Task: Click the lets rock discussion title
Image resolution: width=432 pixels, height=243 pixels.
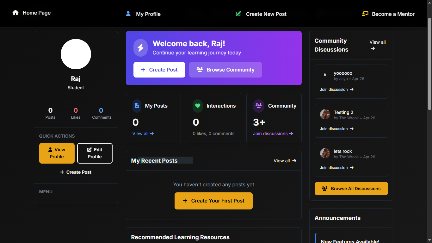Action: pyautogui.click(x=343, y=151)
